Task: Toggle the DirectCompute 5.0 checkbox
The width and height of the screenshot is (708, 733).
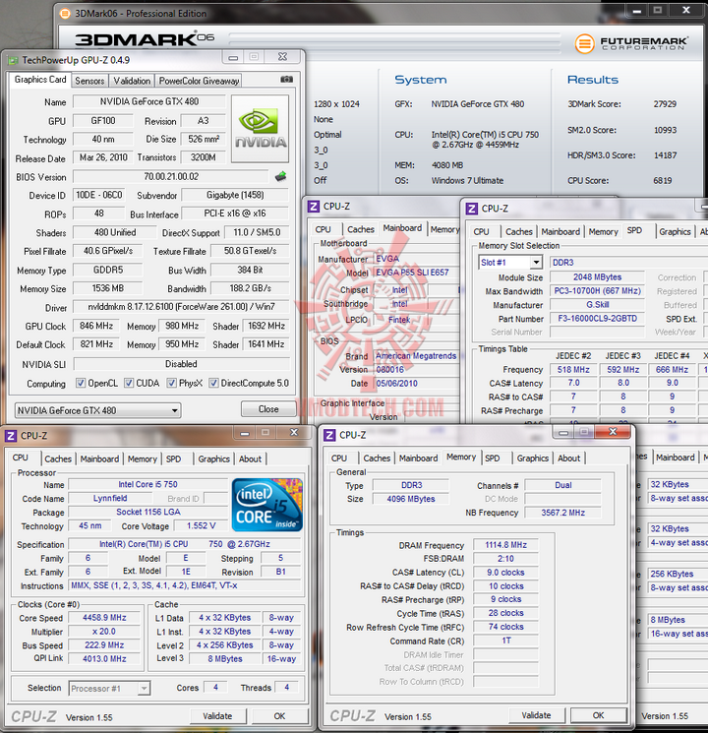Action: 213,384
